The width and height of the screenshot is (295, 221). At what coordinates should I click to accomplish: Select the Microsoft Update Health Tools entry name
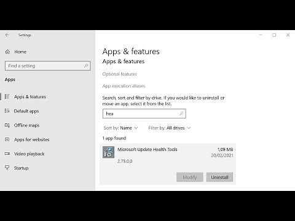point(147,149)
